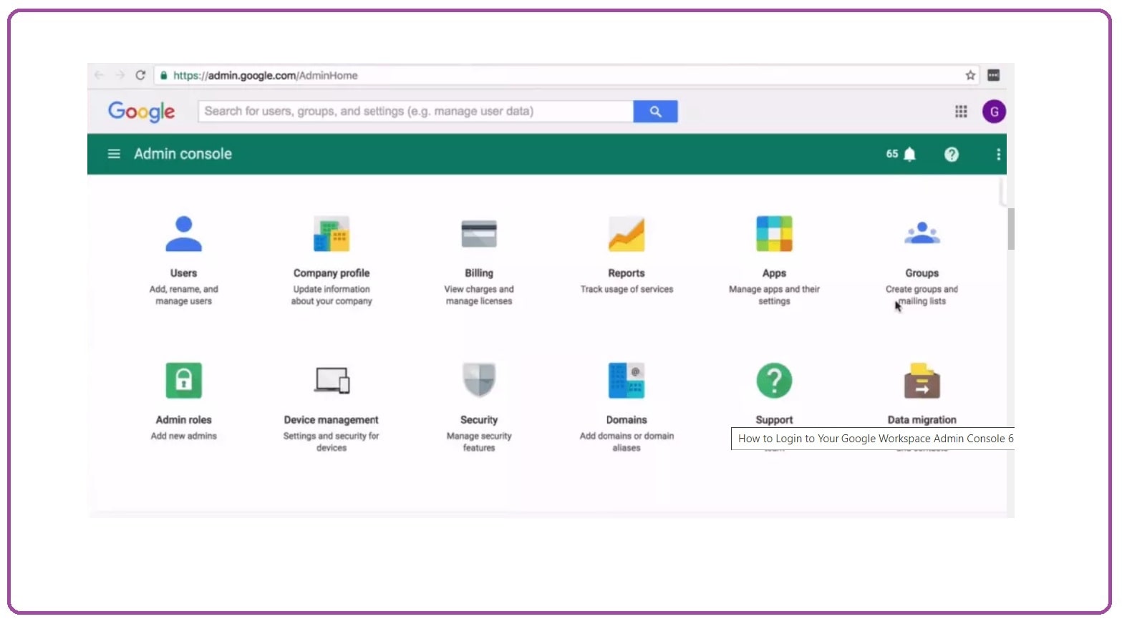Open the Reports chart icon
The width and height of the screenshot is (1122, 624).
point(627,234)
